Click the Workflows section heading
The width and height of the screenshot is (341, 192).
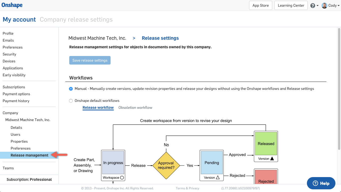pyautogui.click(x=81, y=78)
